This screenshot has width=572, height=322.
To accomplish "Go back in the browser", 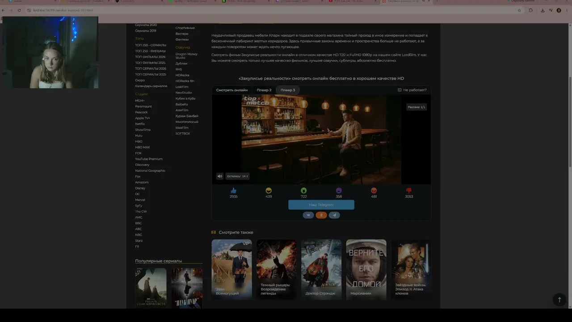I will (x=3, y=10).
